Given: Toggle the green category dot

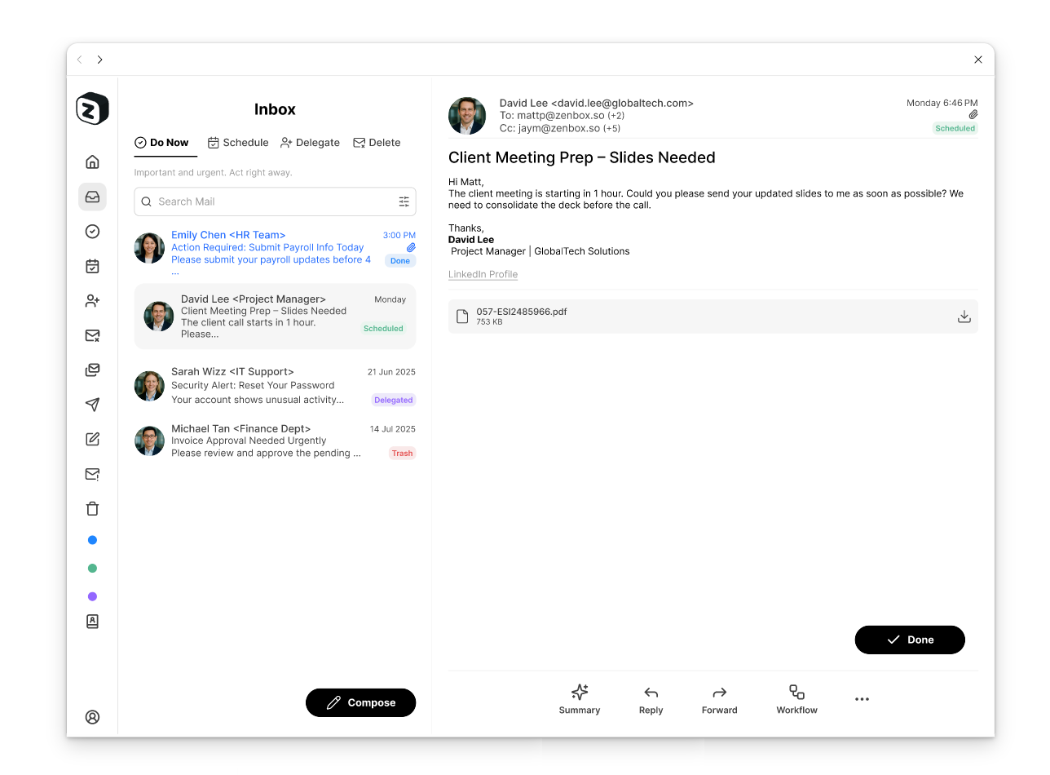Looking at the screenshot, I should point(92,568).
